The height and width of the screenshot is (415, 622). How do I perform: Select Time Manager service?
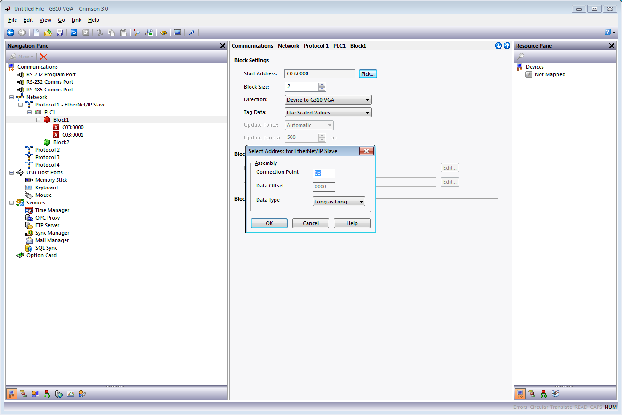click(52, 210)
